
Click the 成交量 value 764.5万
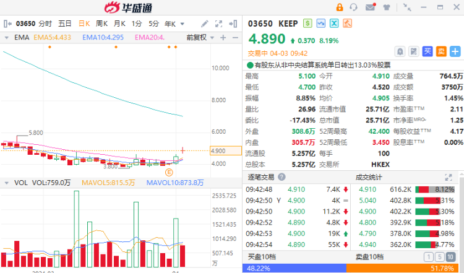[x=451, y=76]
